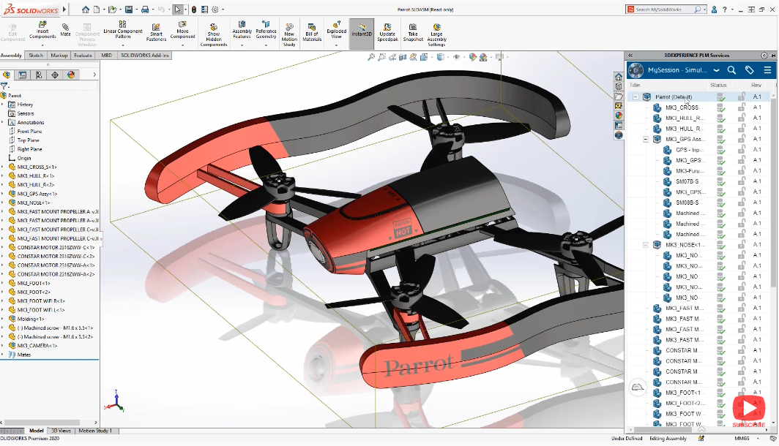Screen dimensions: 779x446
Task: Click Smart Fasteners tool
Action: [x=156, y=32]
